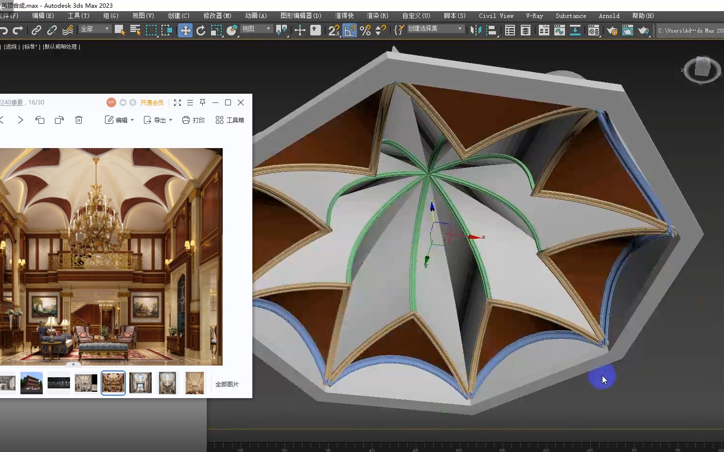Select the selected chandelier interior thumbnail
724x452 pixels.
(x=113, y=383)
